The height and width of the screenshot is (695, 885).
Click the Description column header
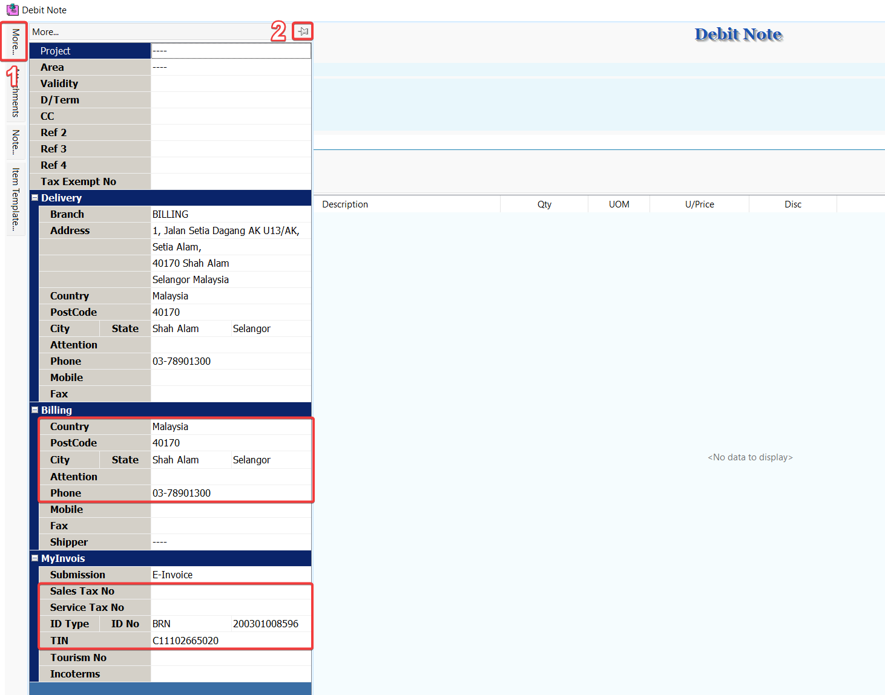[x=345, y=204]
